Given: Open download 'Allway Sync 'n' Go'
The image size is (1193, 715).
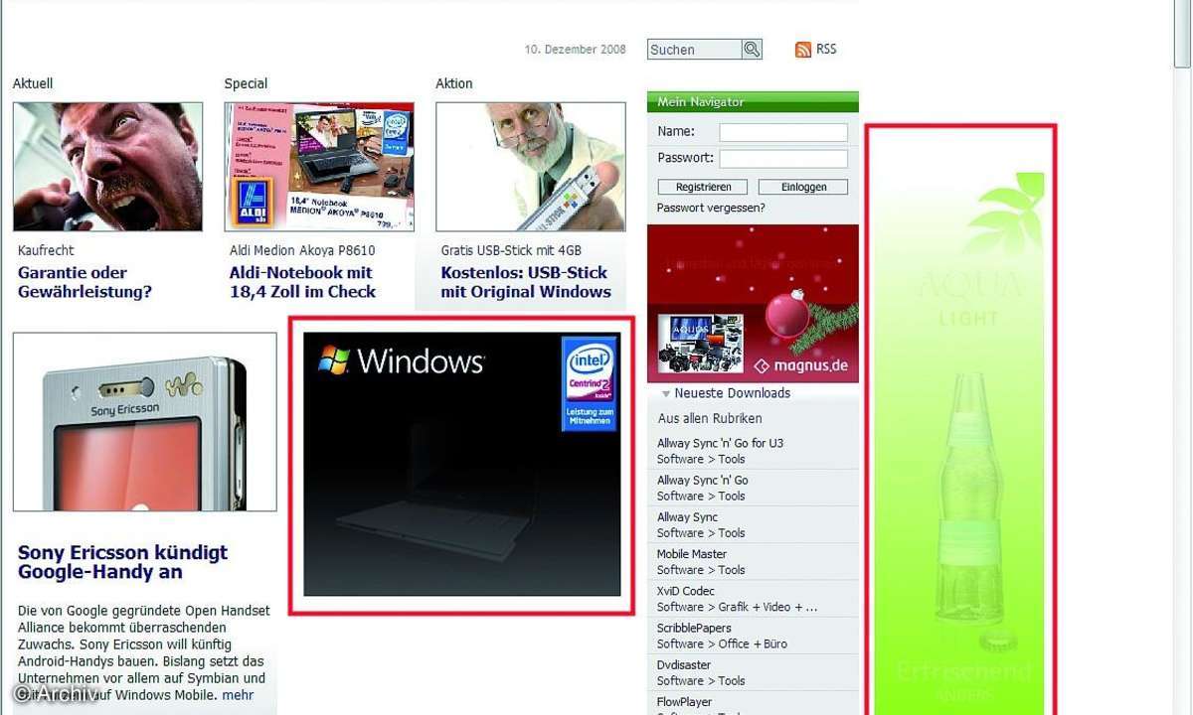Looking at the screenshot, I should (703, 480).
